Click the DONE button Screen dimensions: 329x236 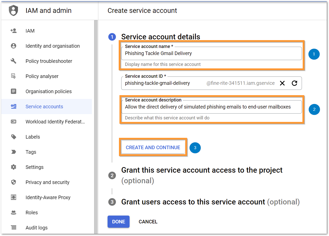pos(118,222)
